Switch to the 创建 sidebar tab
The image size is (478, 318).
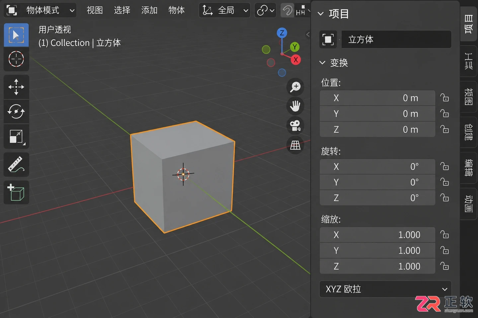pos(469,132)
